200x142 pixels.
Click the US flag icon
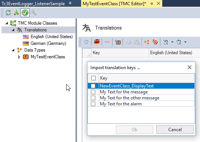click(26, 37)
